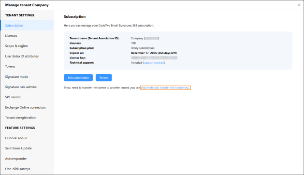Follow deactivate and transfer the license key link
Screen dimensions: 304x175
pos(165,87)
